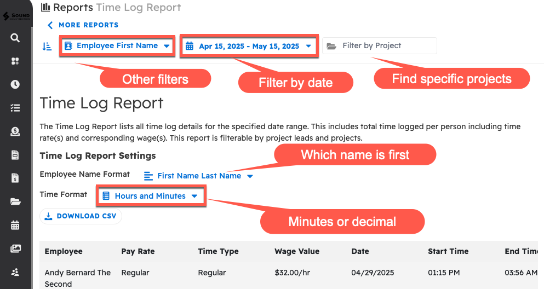The height and width of the screenshot is (289, 544).
Task: Go back via More Reports link
Action: 83,25
